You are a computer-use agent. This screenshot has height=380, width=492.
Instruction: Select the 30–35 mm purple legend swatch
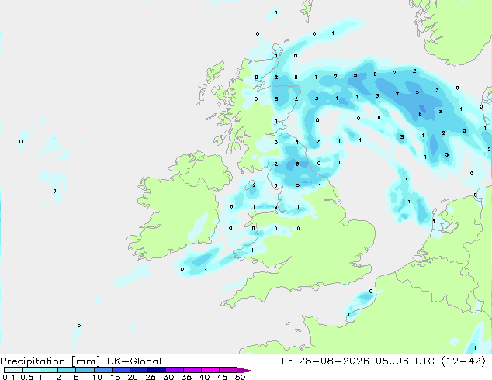174,370
